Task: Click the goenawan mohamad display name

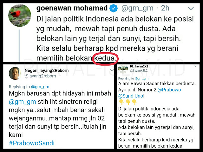Action: (72, 8)
